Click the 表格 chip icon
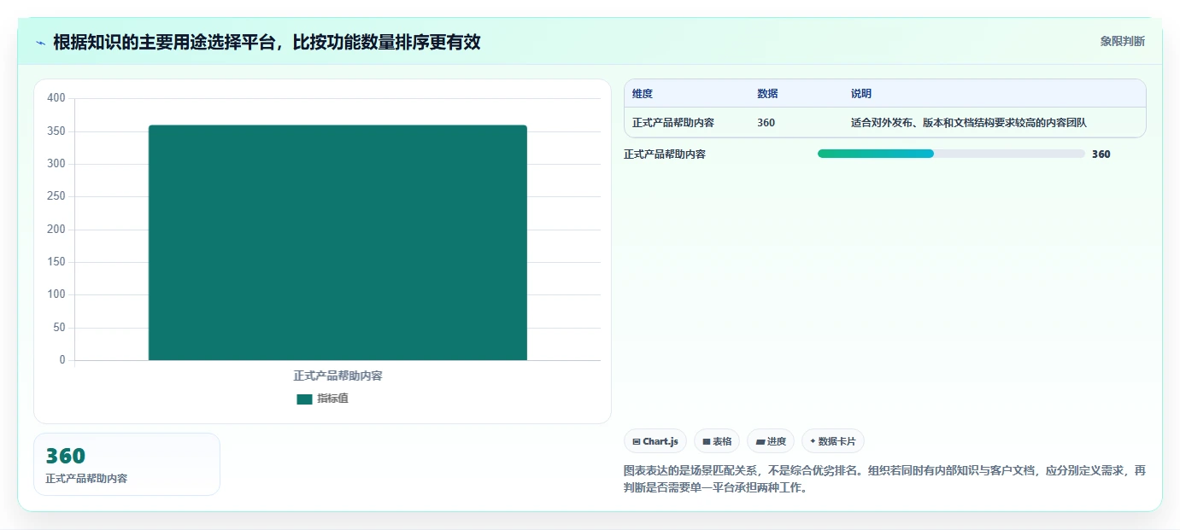1180x530 pixels. pyautogui.click(x=707, y=442)
